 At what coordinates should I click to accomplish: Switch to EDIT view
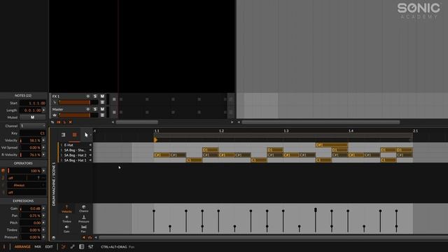49,246
